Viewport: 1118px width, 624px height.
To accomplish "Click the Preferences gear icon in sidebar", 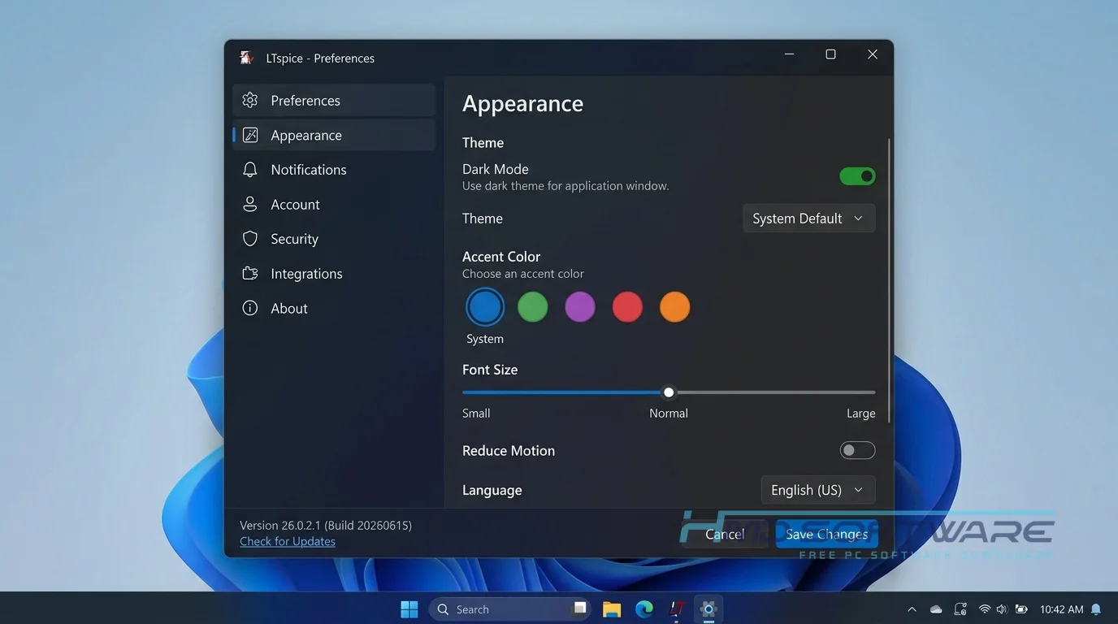I will 250,100.
